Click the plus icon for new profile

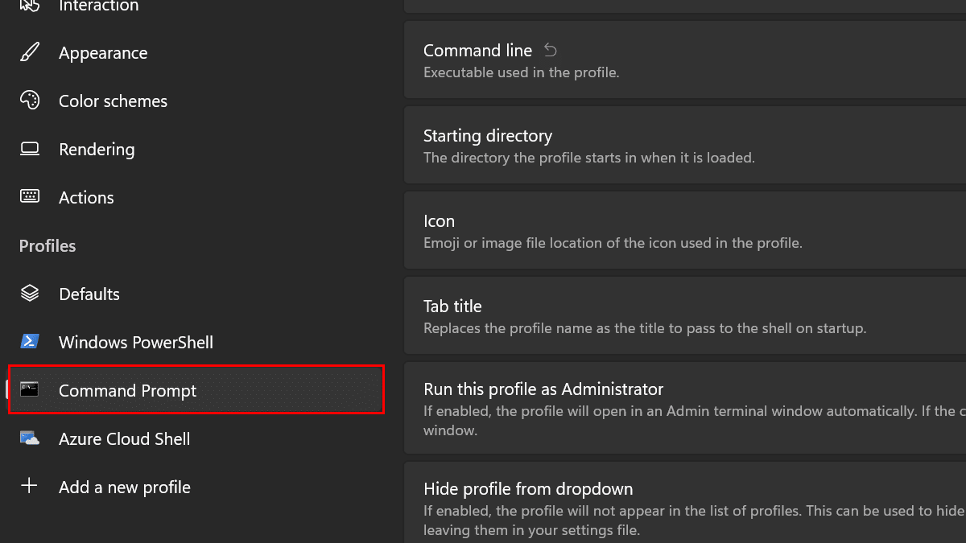pyautogui.click(x=30, y=487)
